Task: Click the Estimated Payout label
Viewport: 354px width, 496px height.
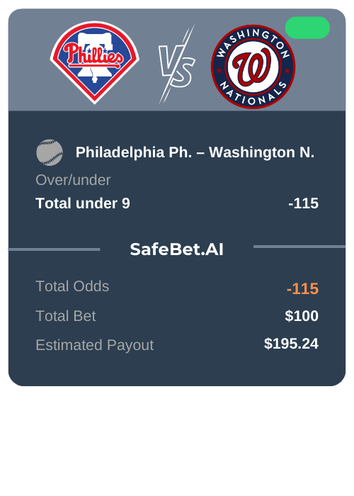Action: 95,345
